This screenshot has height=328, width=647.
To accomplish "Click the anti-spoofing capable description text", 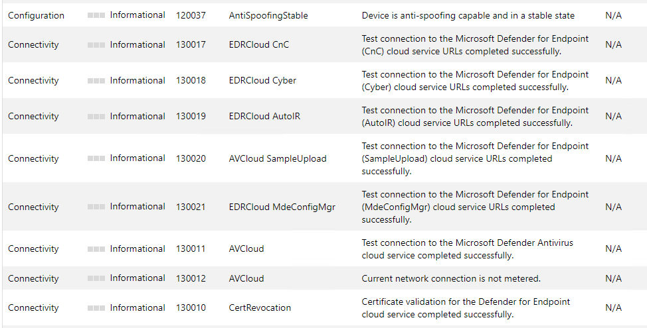I will click(x=468, y=16).
